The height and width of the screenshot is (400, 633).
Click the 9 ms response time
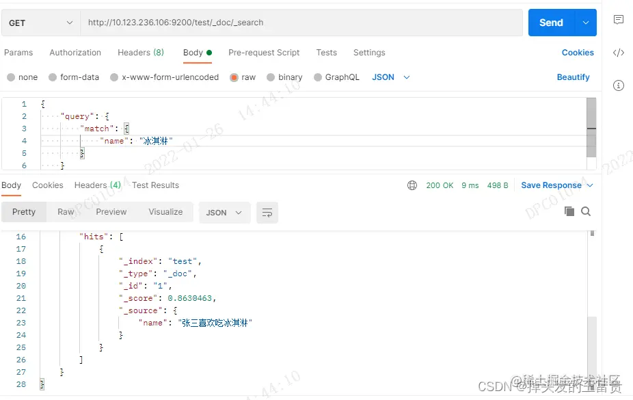470,185
